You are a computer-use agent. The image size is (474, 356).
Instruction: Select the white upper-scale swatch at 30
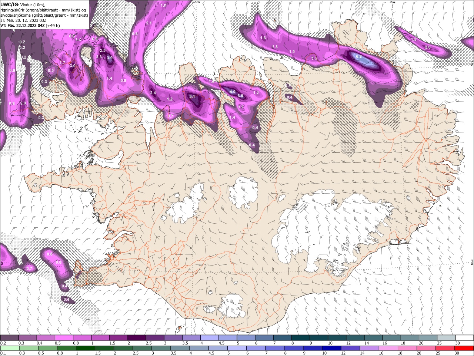(464, 338)
